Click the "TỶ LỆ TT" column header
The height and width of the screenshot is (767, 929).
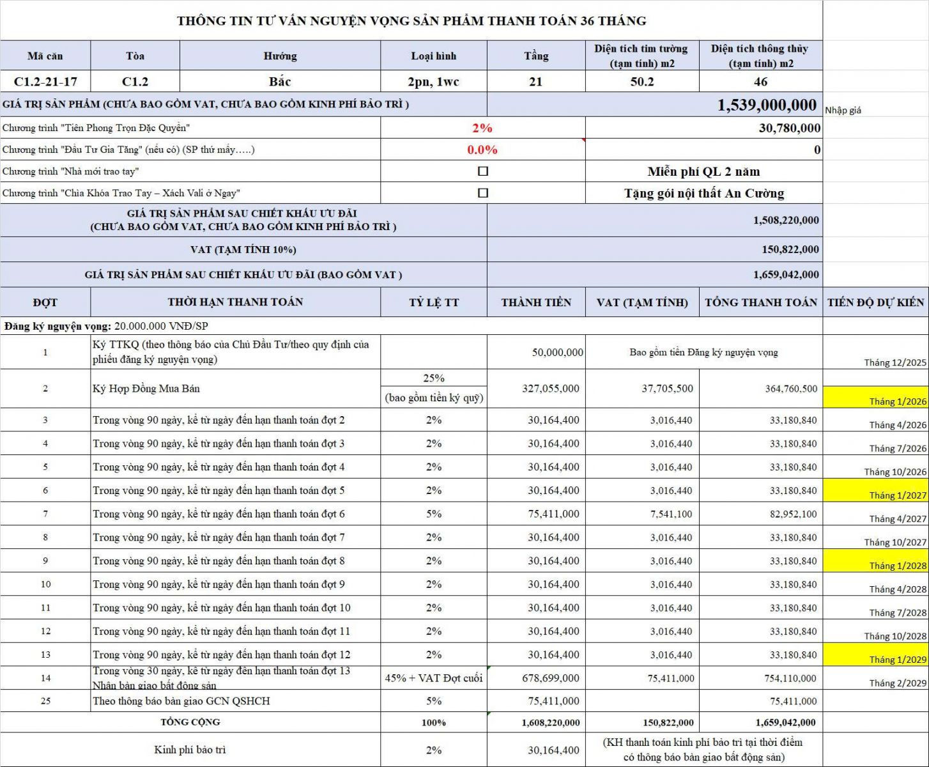click(434, 302)
